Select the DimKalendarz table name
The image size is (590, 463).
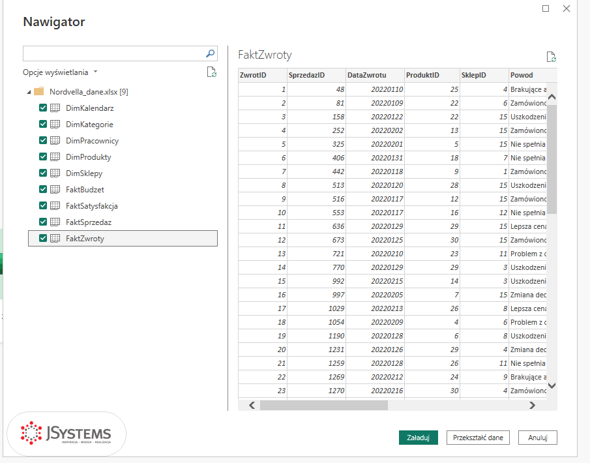89,108
